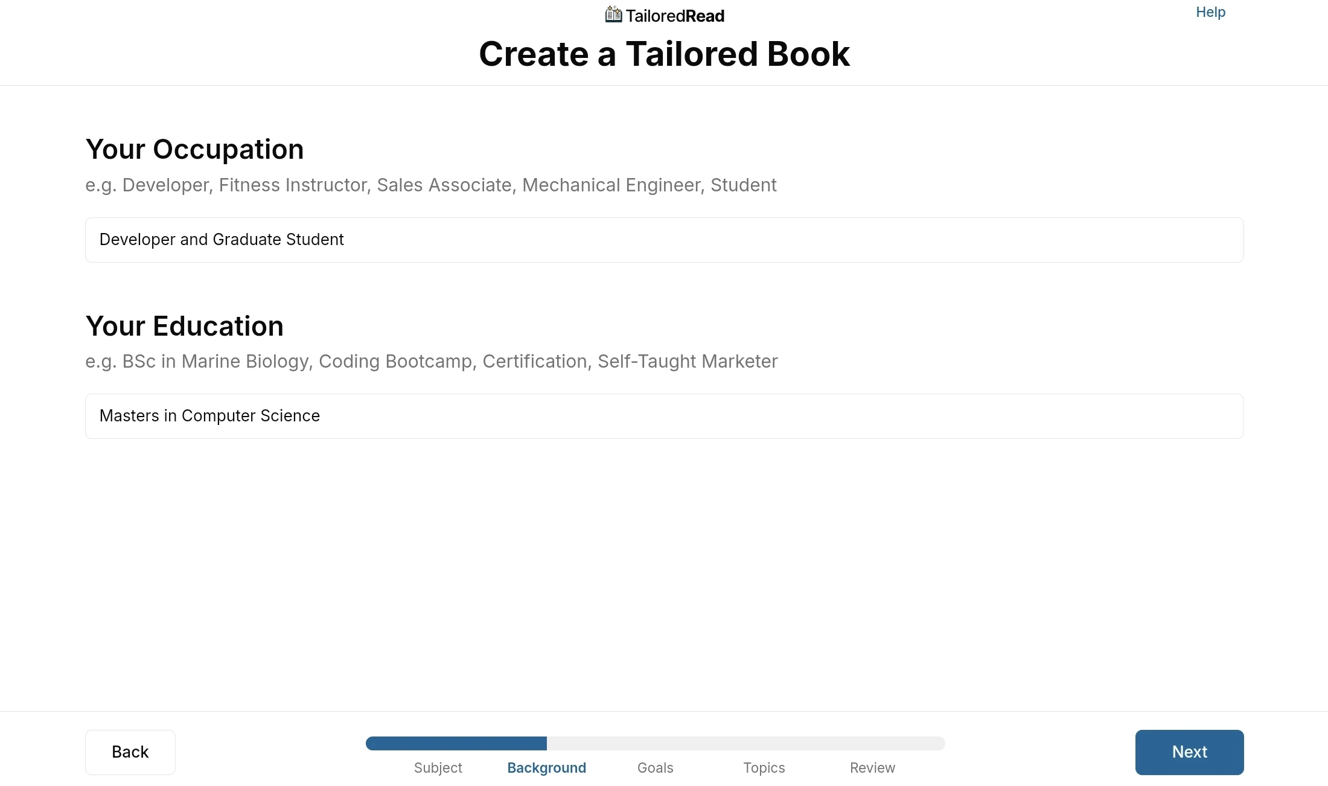This screenshot has width=1328, height=786.
Task: Click the "Your Education" heading
Action: (184, 326)
